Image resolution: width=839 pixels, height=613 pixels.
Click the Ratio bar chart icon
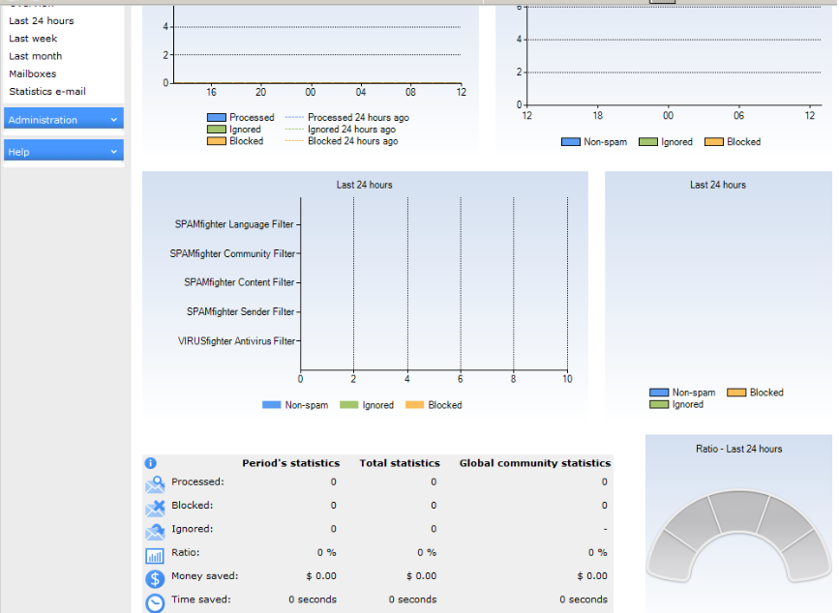click(x=155, y=555)
